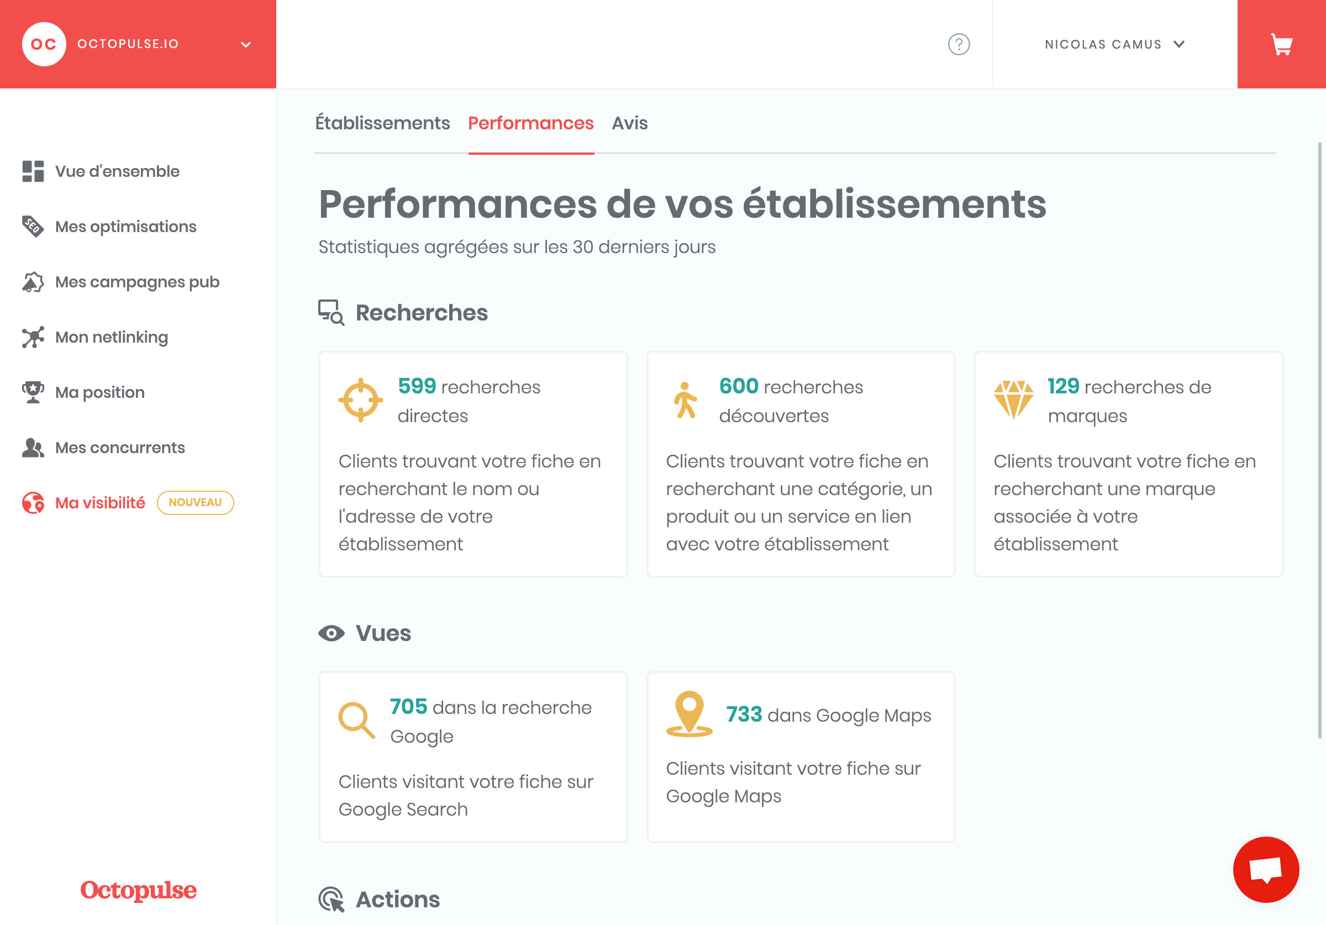This screenshot has width=1326, height=925.
Task: Click the Ma position trophy icon
Action: pyautogui.click(x=31, y=392)
